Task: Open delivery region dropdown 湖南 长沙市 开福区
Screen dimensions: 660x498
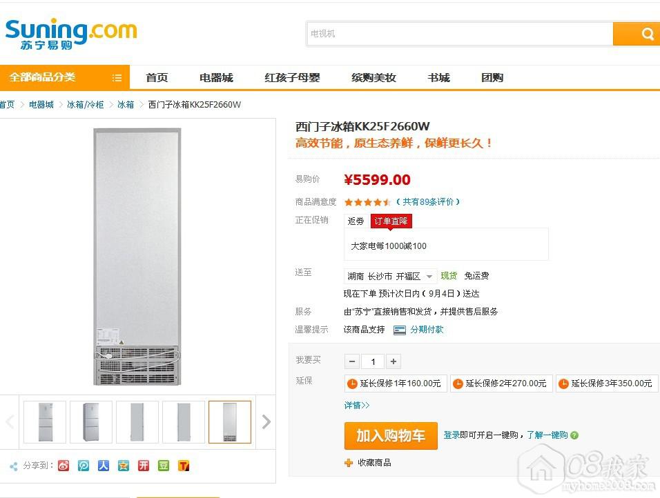Action: tap(391, 276)
